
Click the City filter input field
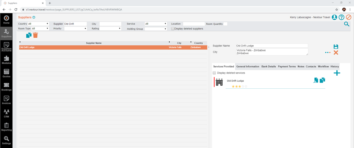111,23
